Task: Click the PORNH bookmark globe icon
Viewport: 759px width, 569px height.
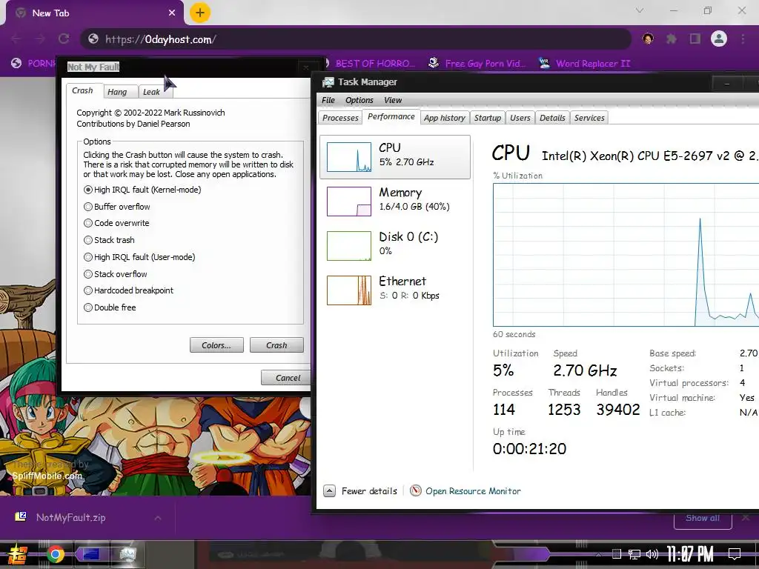Action: click(16, 64)
